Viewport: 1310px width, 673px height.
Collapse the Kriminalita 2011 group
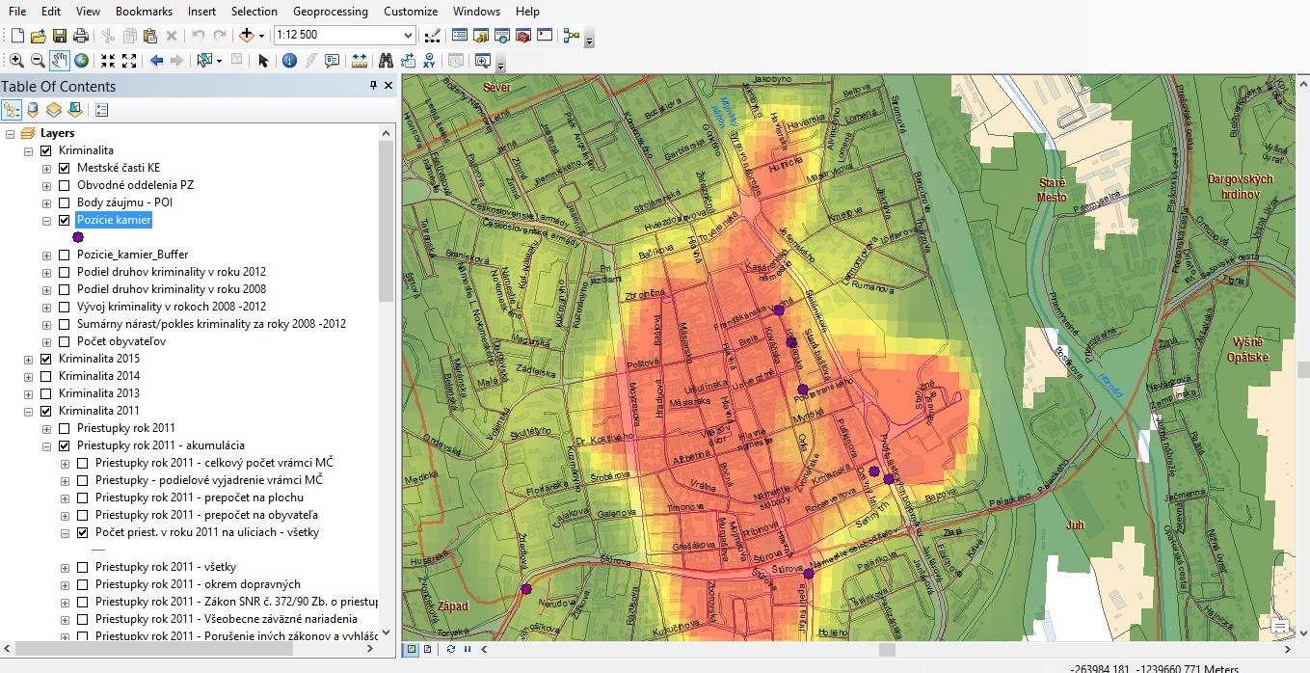point(28,411)
